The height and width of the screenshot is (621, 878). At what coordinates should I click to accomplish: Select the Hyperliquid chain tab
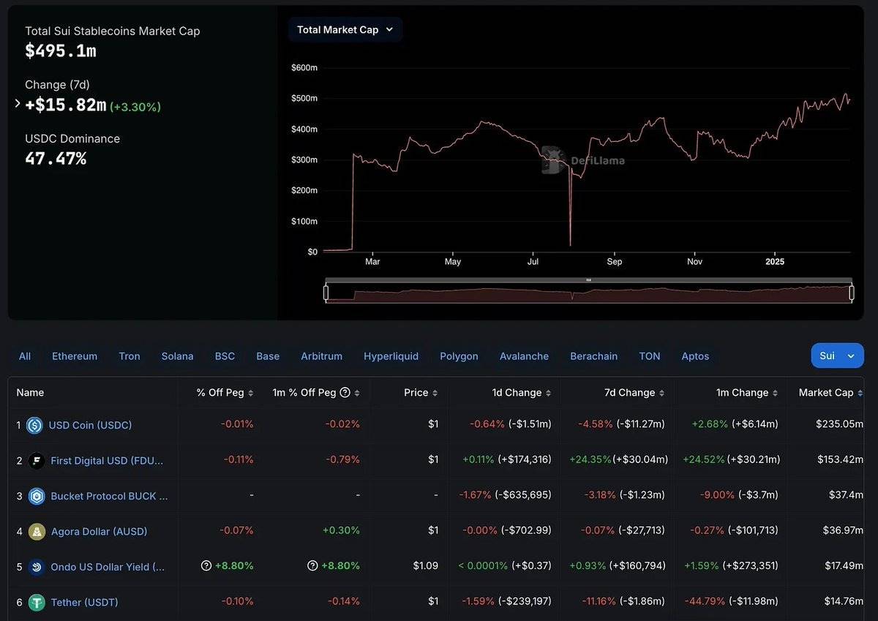coord(391,356)
